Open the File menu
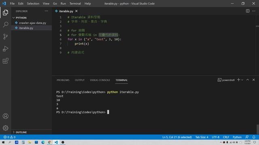The width and height of the screenshot is (259, 145). [x=12, y=4]
